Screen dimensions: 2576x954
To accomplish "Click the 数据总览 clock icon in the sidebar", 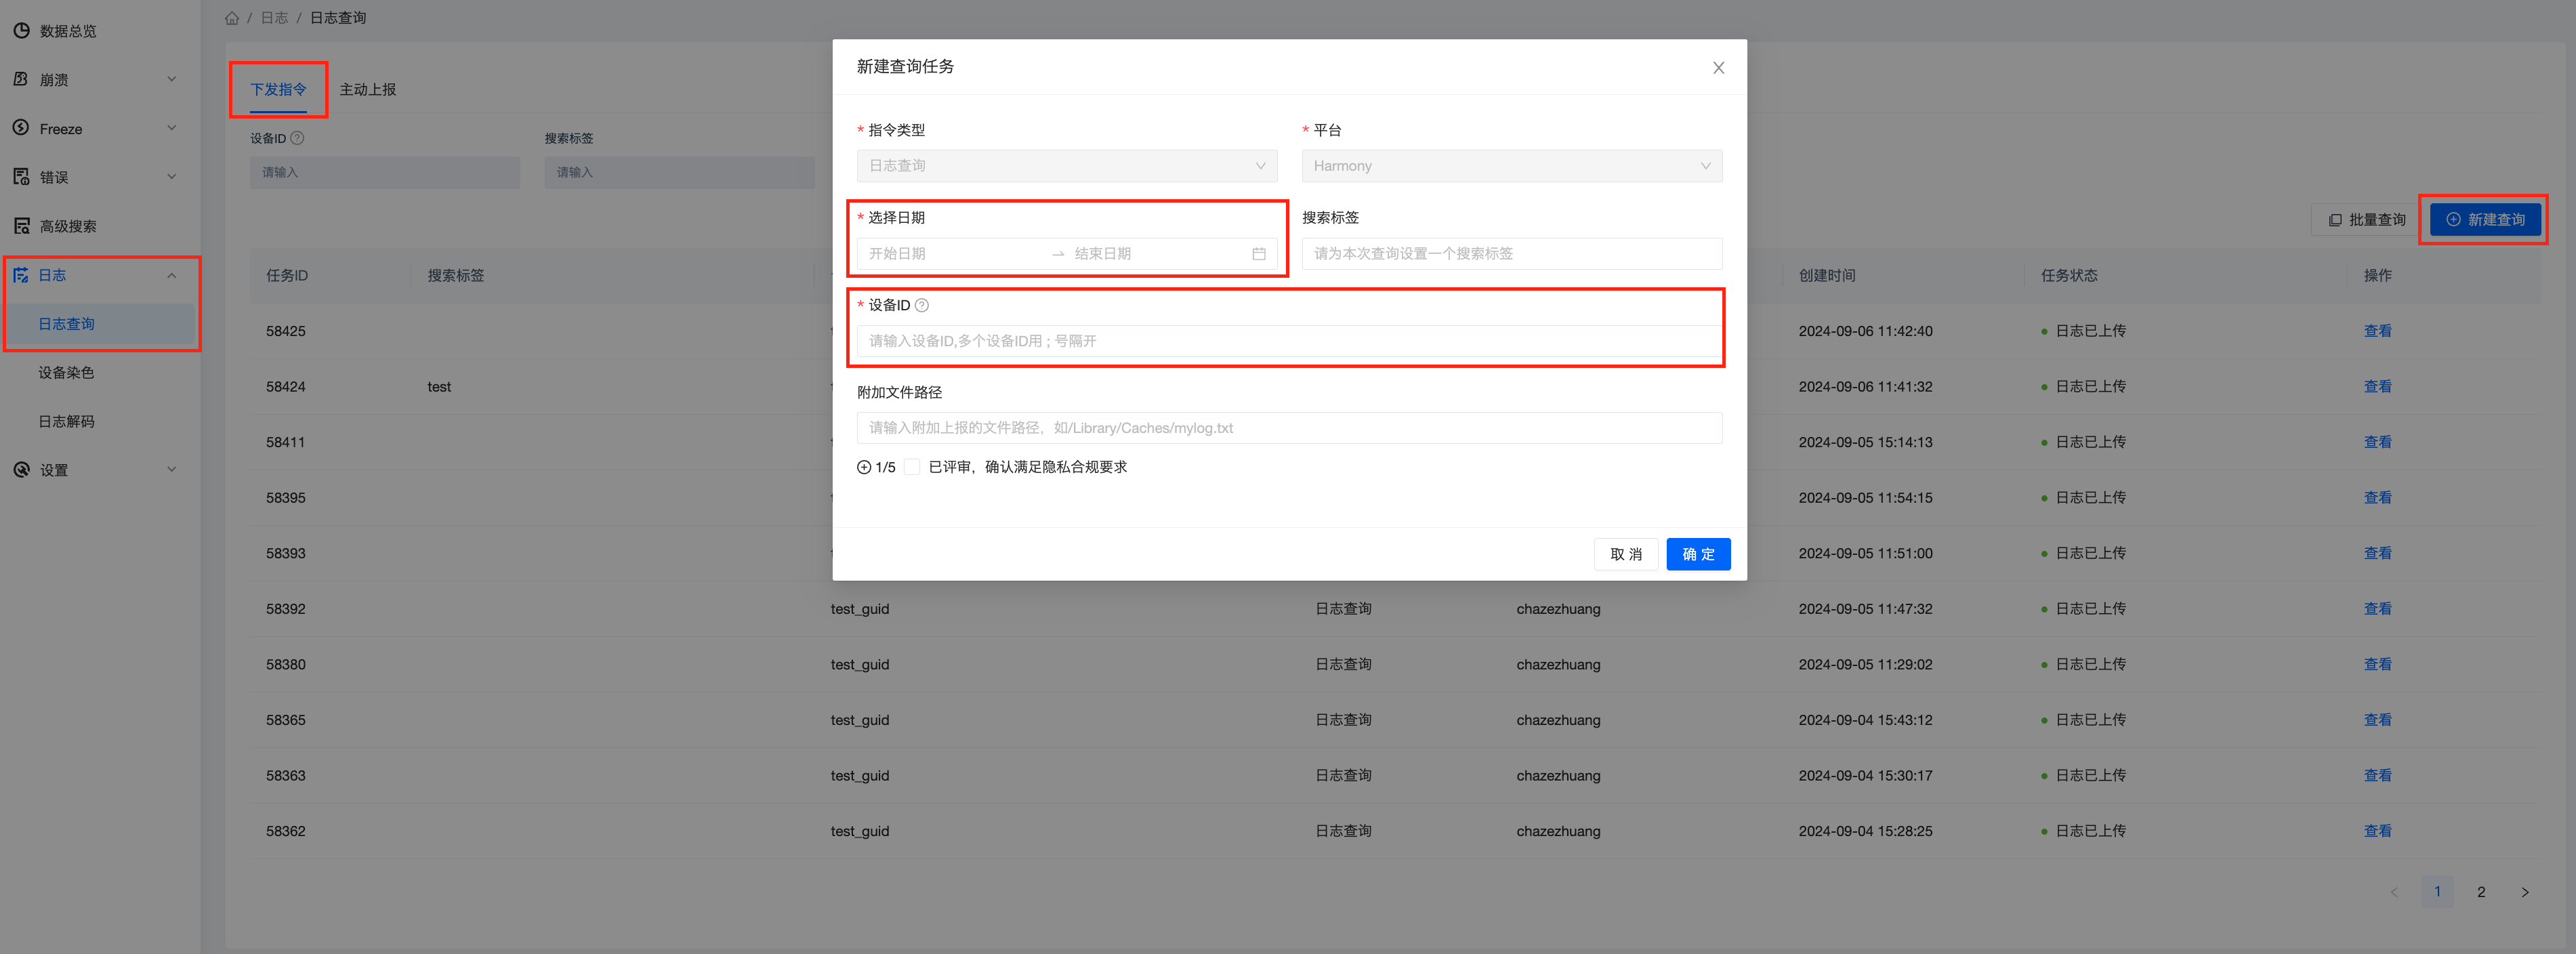I will click(x=21, y=31).
